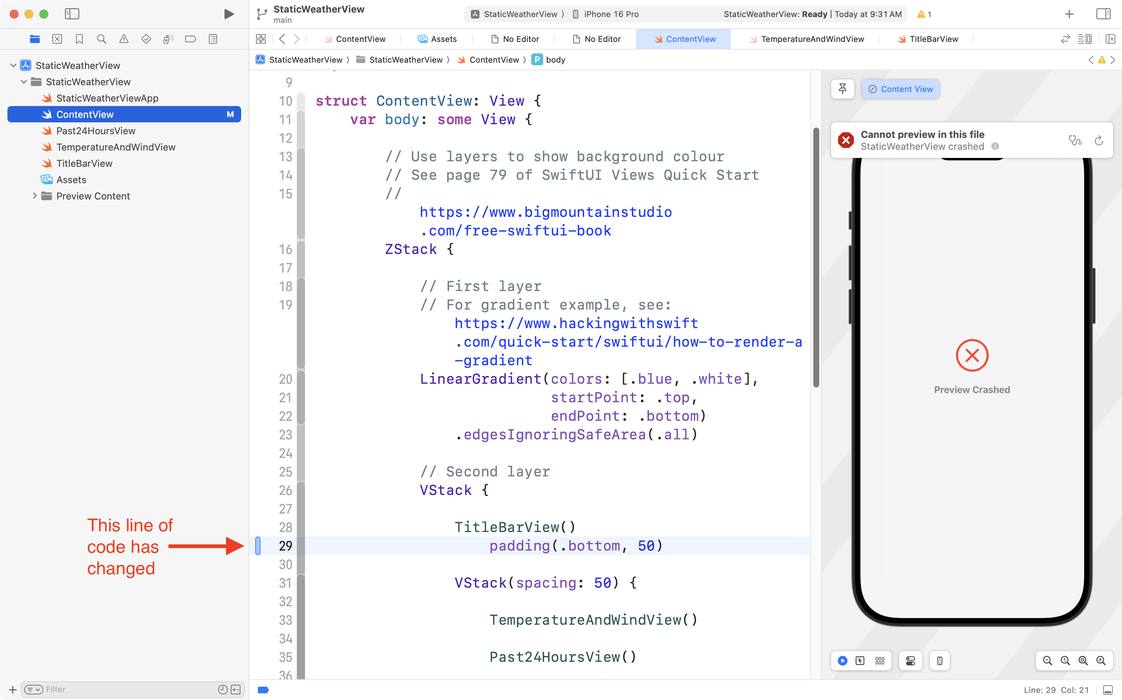
Task: Open the Issue navigator warning icon
Action: click(x=124, y=39)
